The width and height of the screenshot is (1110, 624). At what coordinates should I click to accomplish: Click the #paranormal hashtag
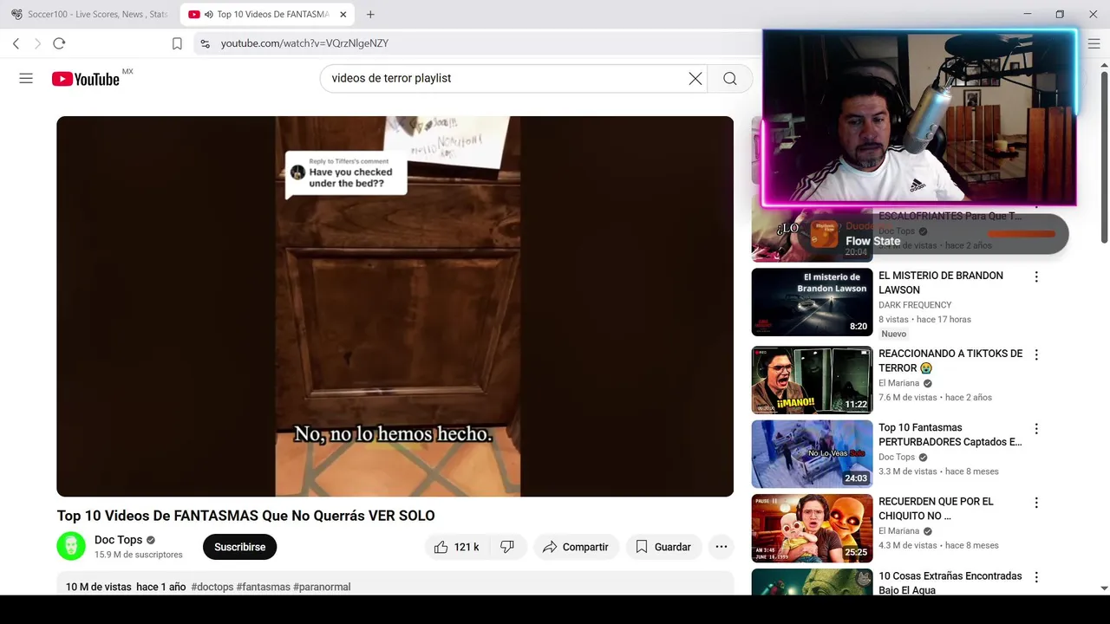point(322,587)
